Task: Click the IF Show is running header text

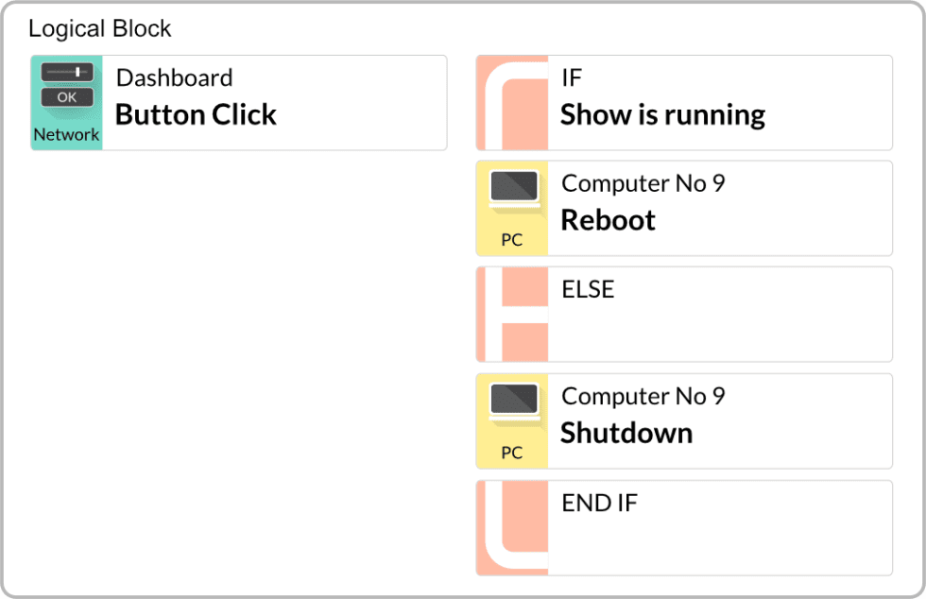Action: 574,77
